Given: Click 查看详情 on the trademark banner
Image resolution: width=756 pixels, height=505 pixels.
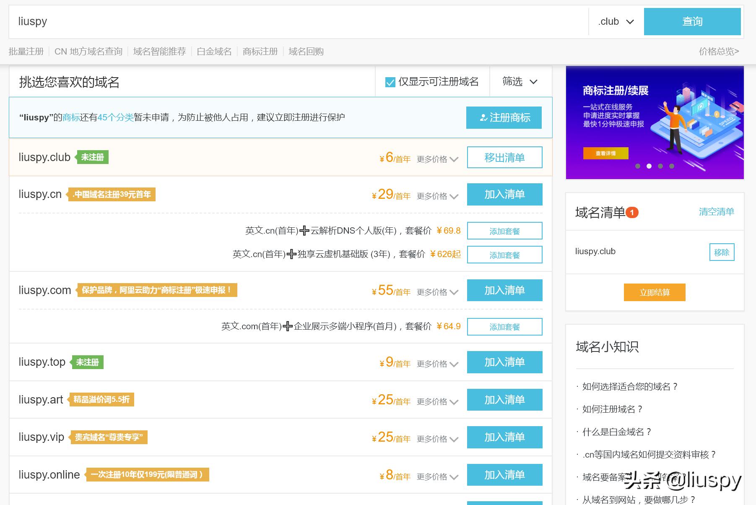Looking at the screenshot, I should pos(605,154).
